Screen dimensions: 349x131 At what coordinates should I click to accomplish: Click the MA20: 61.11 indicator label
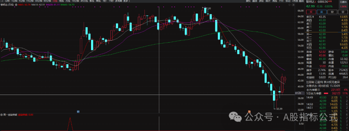click(x=53, y=5)
